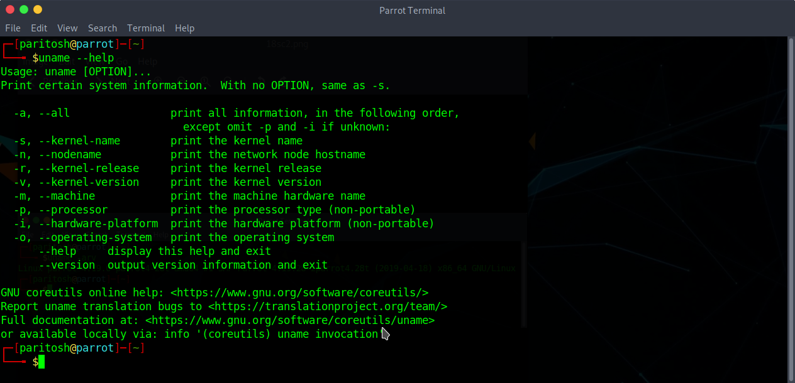
Task: Click the paritosh@parrot prompt label
Action: (x=77, y=347)
